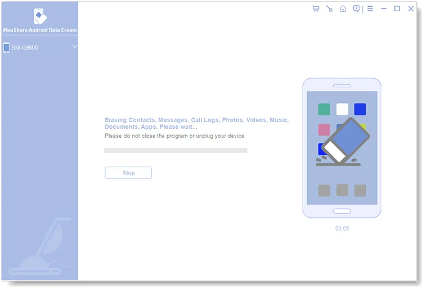Screen dimensions: 422x287
Task: Select the SM-G9600 device entry
Action: 25,48
